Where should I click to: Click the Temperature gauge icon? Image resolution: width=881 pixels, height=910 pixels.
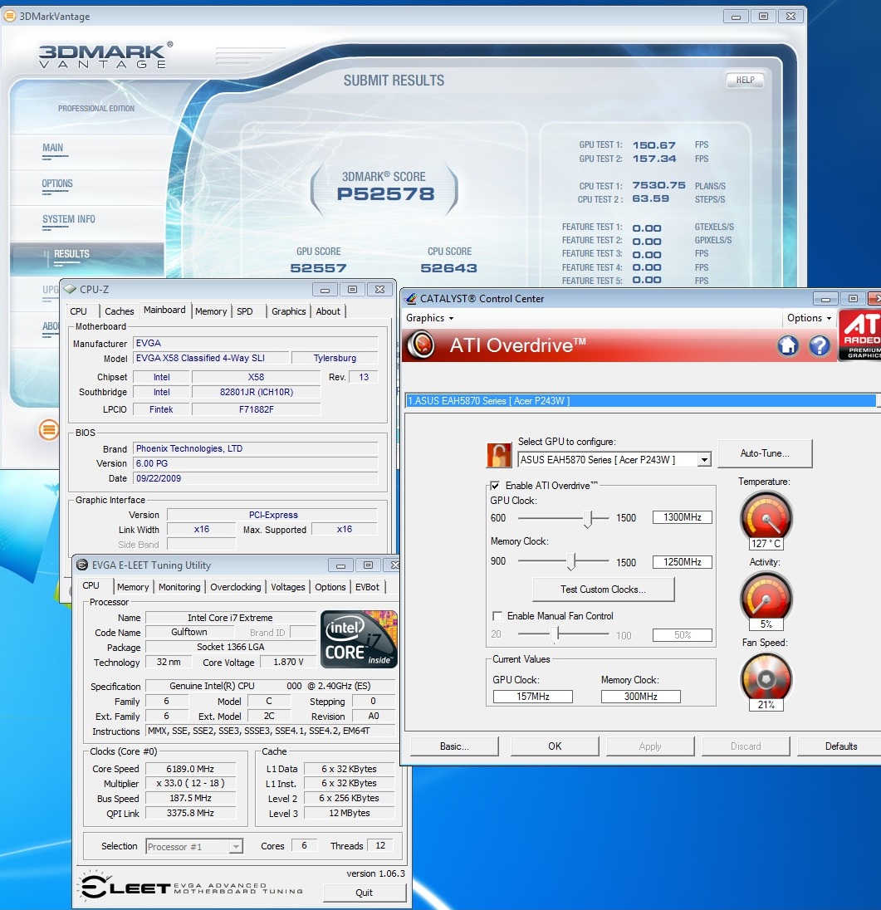pos(766,515)
